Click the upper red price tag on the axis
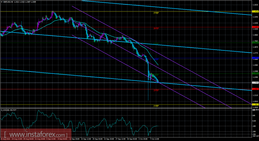 pos(255,27)
